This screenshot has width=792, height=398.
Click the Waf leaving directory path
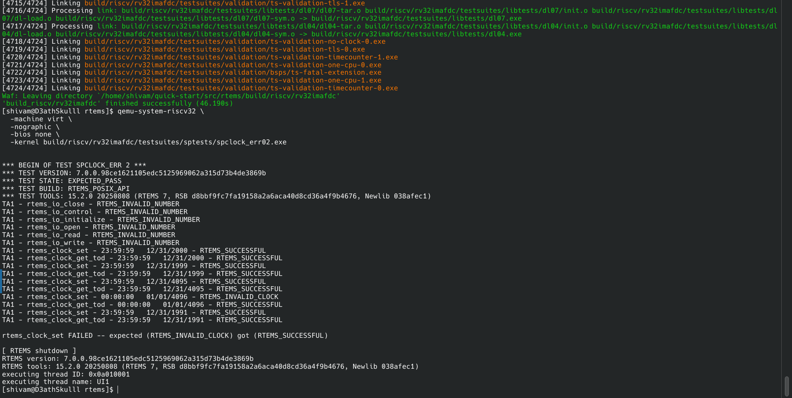click(x=220, y=96)
